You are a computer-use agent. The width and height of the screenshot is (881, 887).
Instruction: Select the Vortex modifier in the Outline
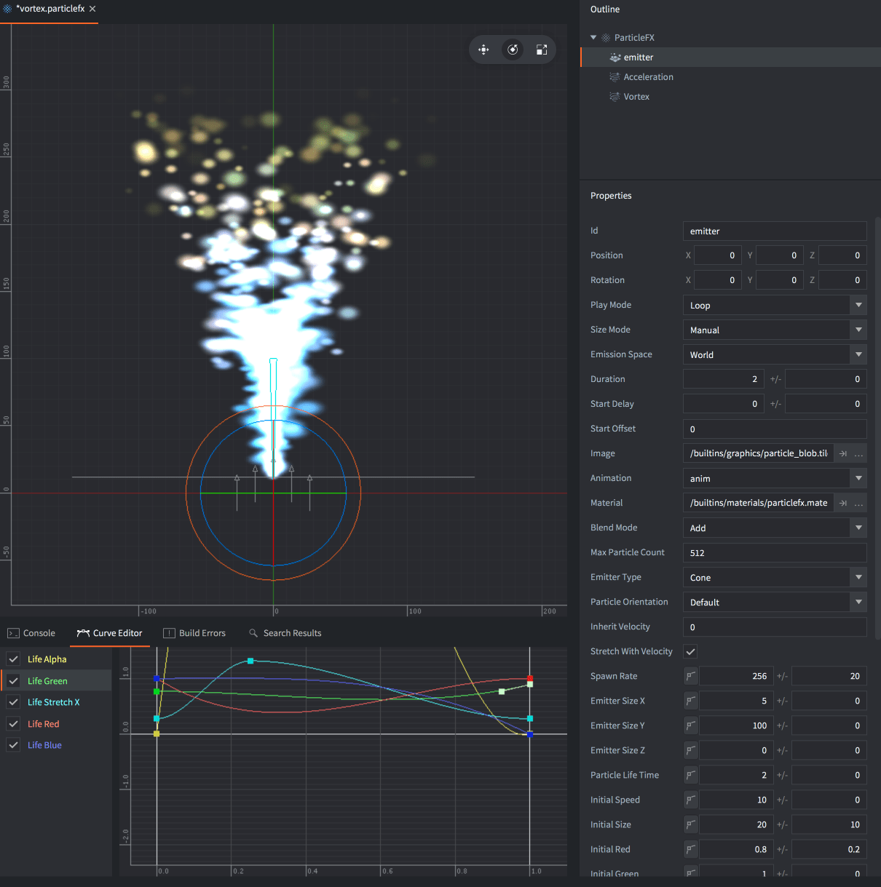(636, 96)
